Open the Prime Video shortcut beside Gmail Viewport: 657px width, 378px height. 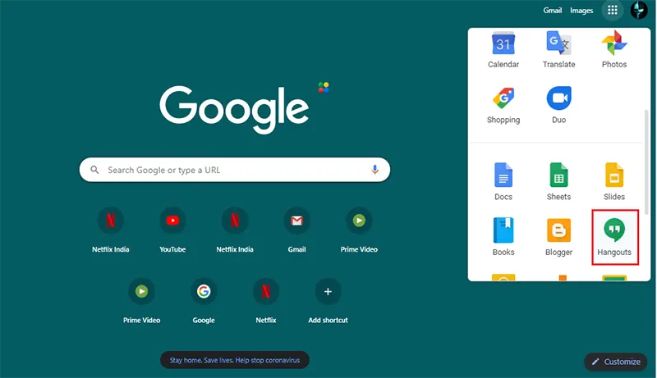(x=359, y=230)
